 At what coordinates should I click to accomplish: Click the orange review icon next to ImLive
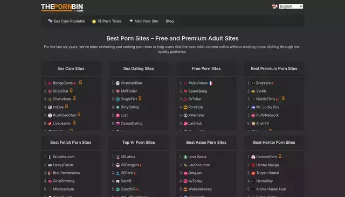(x=66, y=106)
